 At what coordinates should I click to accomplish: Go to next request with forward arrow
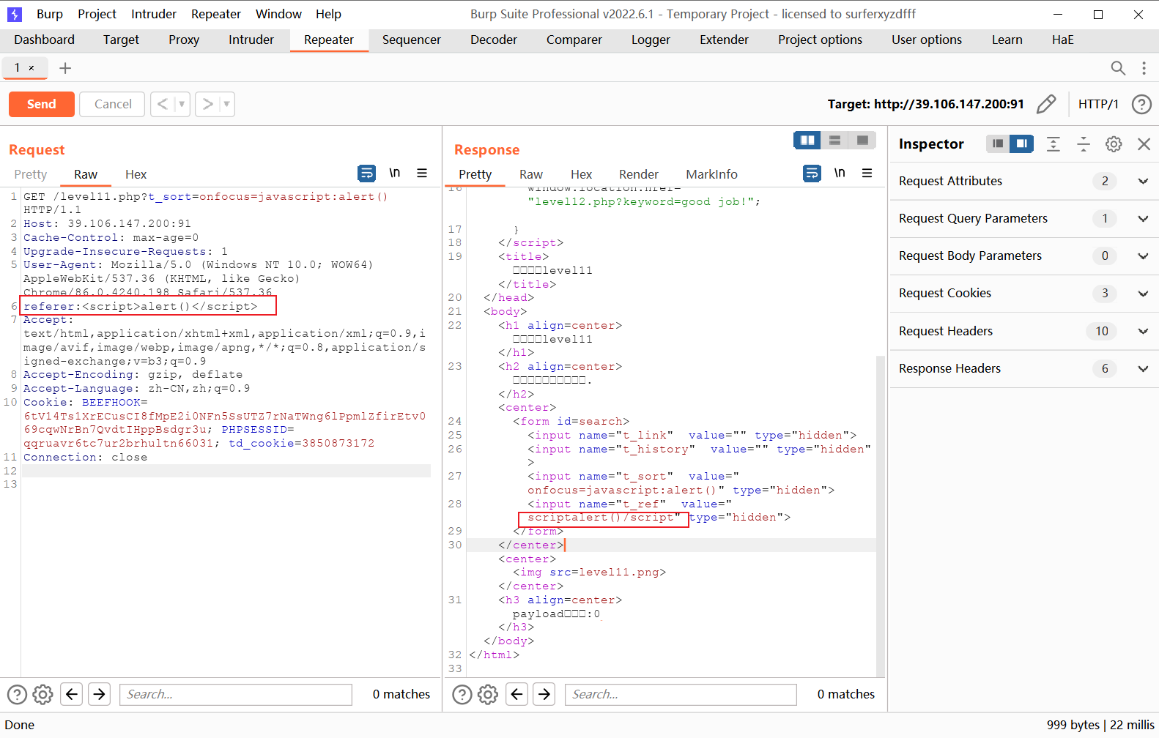coord(208,104)
